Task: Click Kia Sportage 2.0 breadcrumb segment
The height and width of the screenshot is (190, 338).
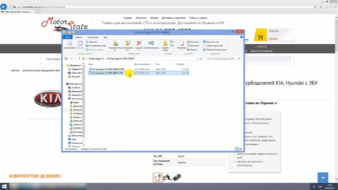Action: coord(96,58)
